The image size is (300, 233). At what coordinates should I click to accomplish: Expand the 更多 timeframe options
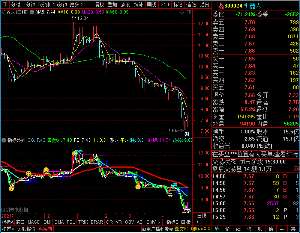[76, 5]
